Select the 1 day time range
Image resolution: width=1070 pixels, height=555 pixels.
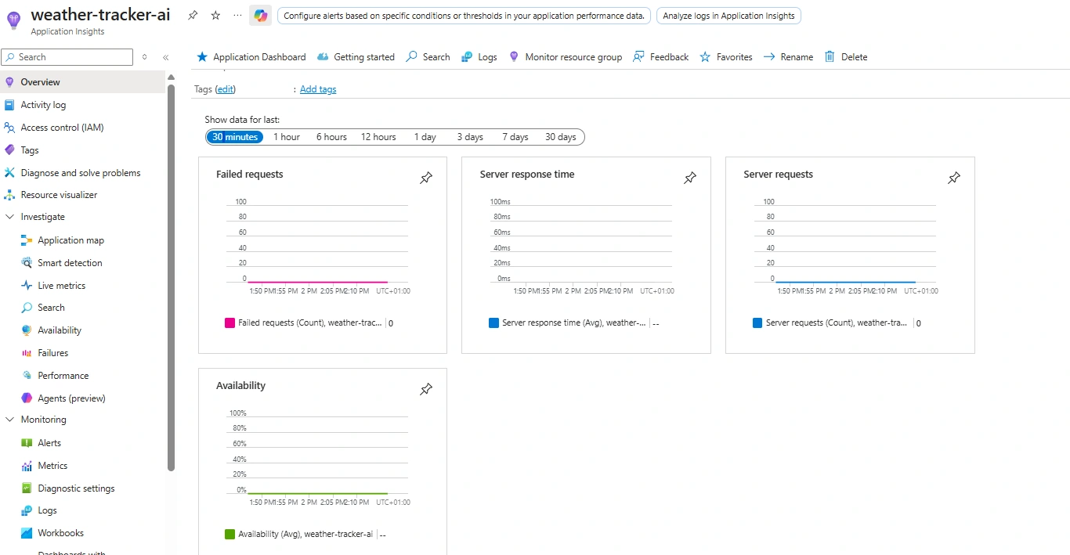click(425, 137)
